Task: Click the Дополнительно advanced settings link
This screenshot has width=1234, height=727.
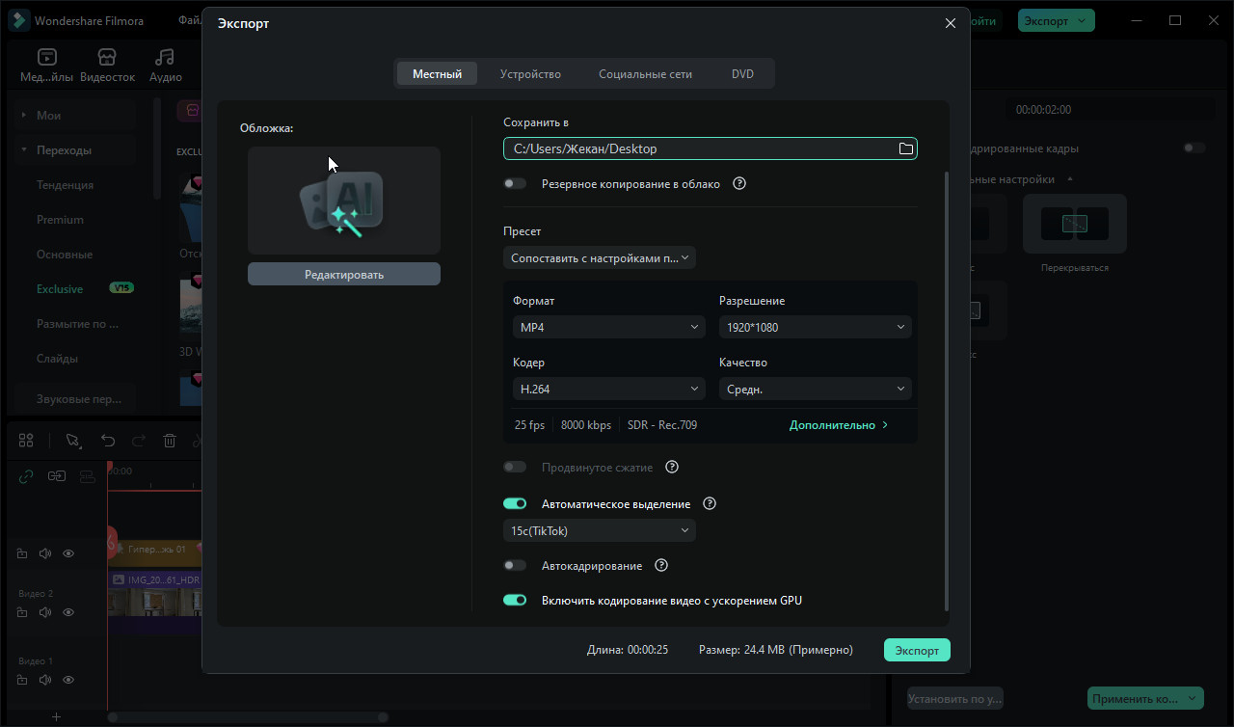Action: tap(839, 425)
